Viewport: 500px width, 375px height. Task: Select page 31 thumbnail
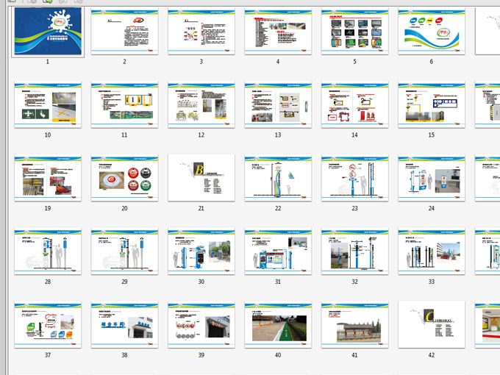278,251
